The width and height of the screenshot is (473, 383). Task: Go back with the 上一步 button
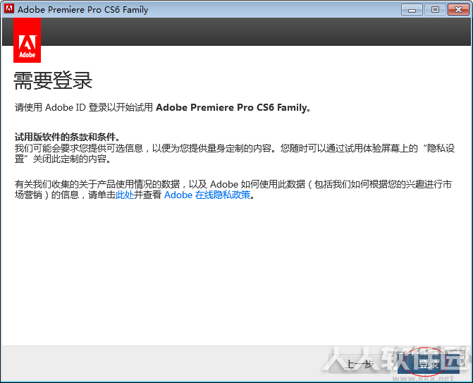360,364
